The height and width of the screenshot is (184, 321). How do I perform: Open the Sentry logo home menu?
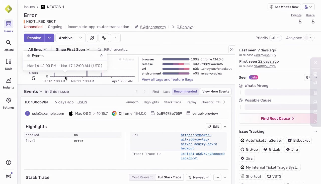coord(9,9)
